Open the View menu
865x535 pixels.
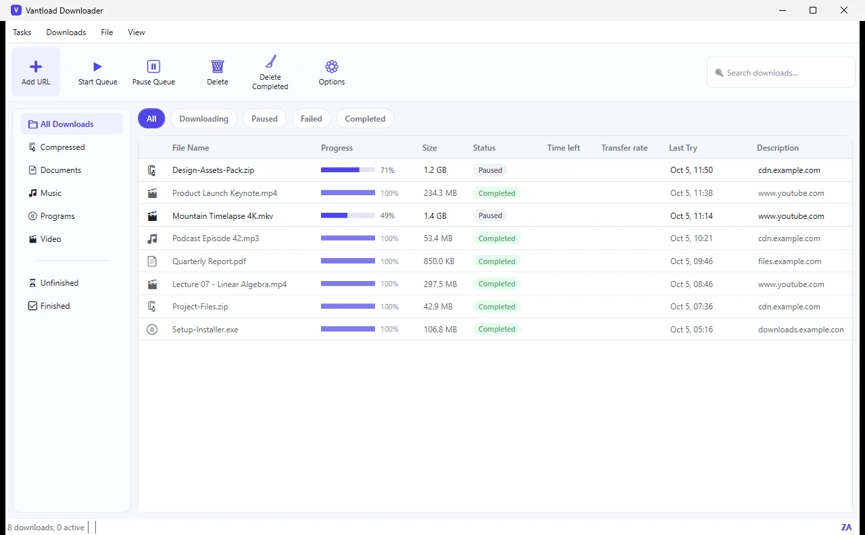point(137,32)
